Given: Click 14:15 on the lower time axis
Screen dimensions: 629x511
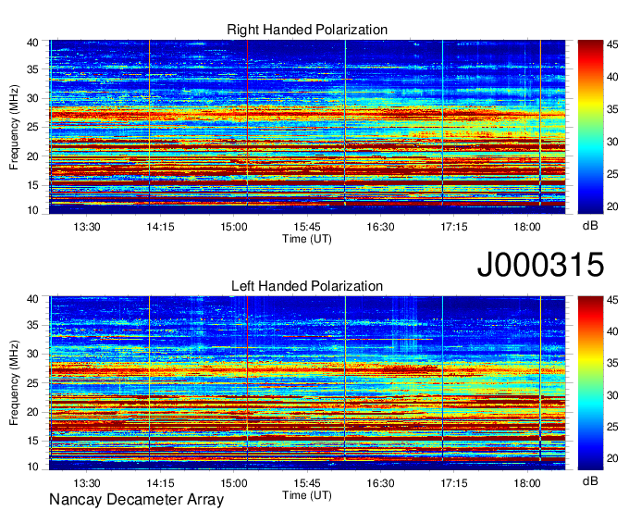Looking at the screenshot, I should click(160, 483).
